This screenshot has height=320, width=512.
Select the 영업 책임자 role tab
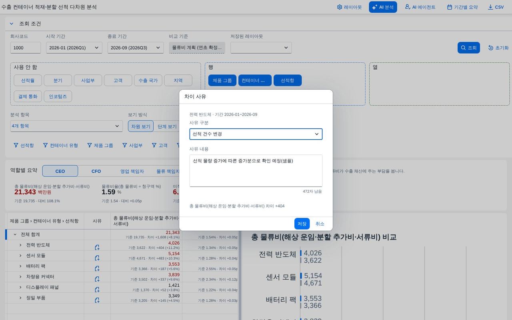point(132,171)
